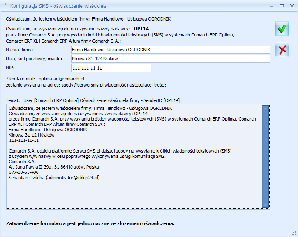Viewport: 298px width, 237px height.
Task: Edit the Ulica, kod pocztowy, miasto field
Action: click(x=171, y=59)
